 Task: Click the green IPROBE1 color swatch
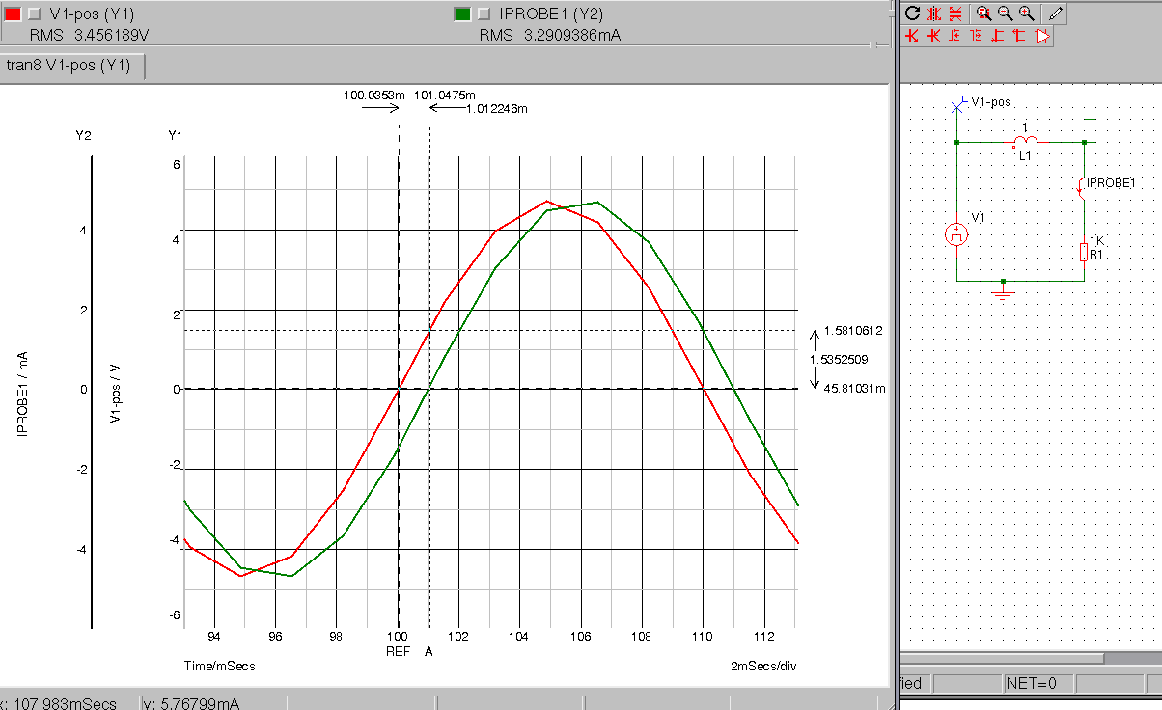tap(461, 14)
